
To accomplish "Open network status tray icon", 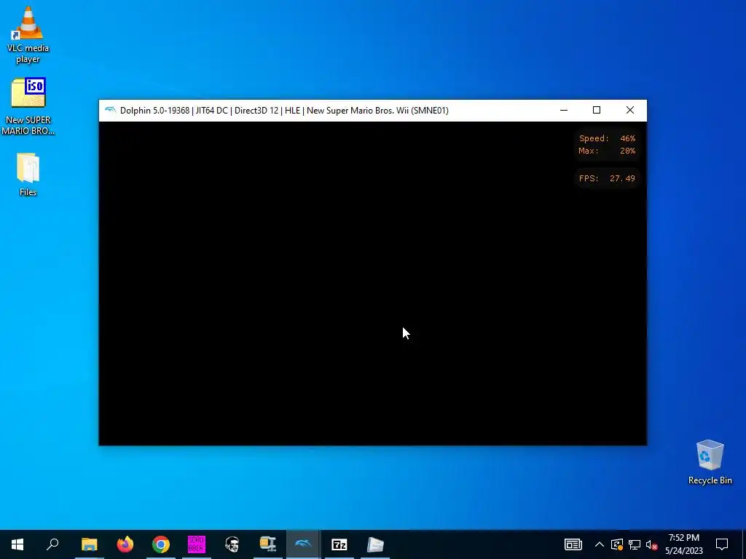I will click(635, 544).
